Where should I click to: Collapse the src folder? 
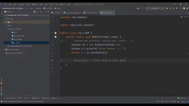6,26
